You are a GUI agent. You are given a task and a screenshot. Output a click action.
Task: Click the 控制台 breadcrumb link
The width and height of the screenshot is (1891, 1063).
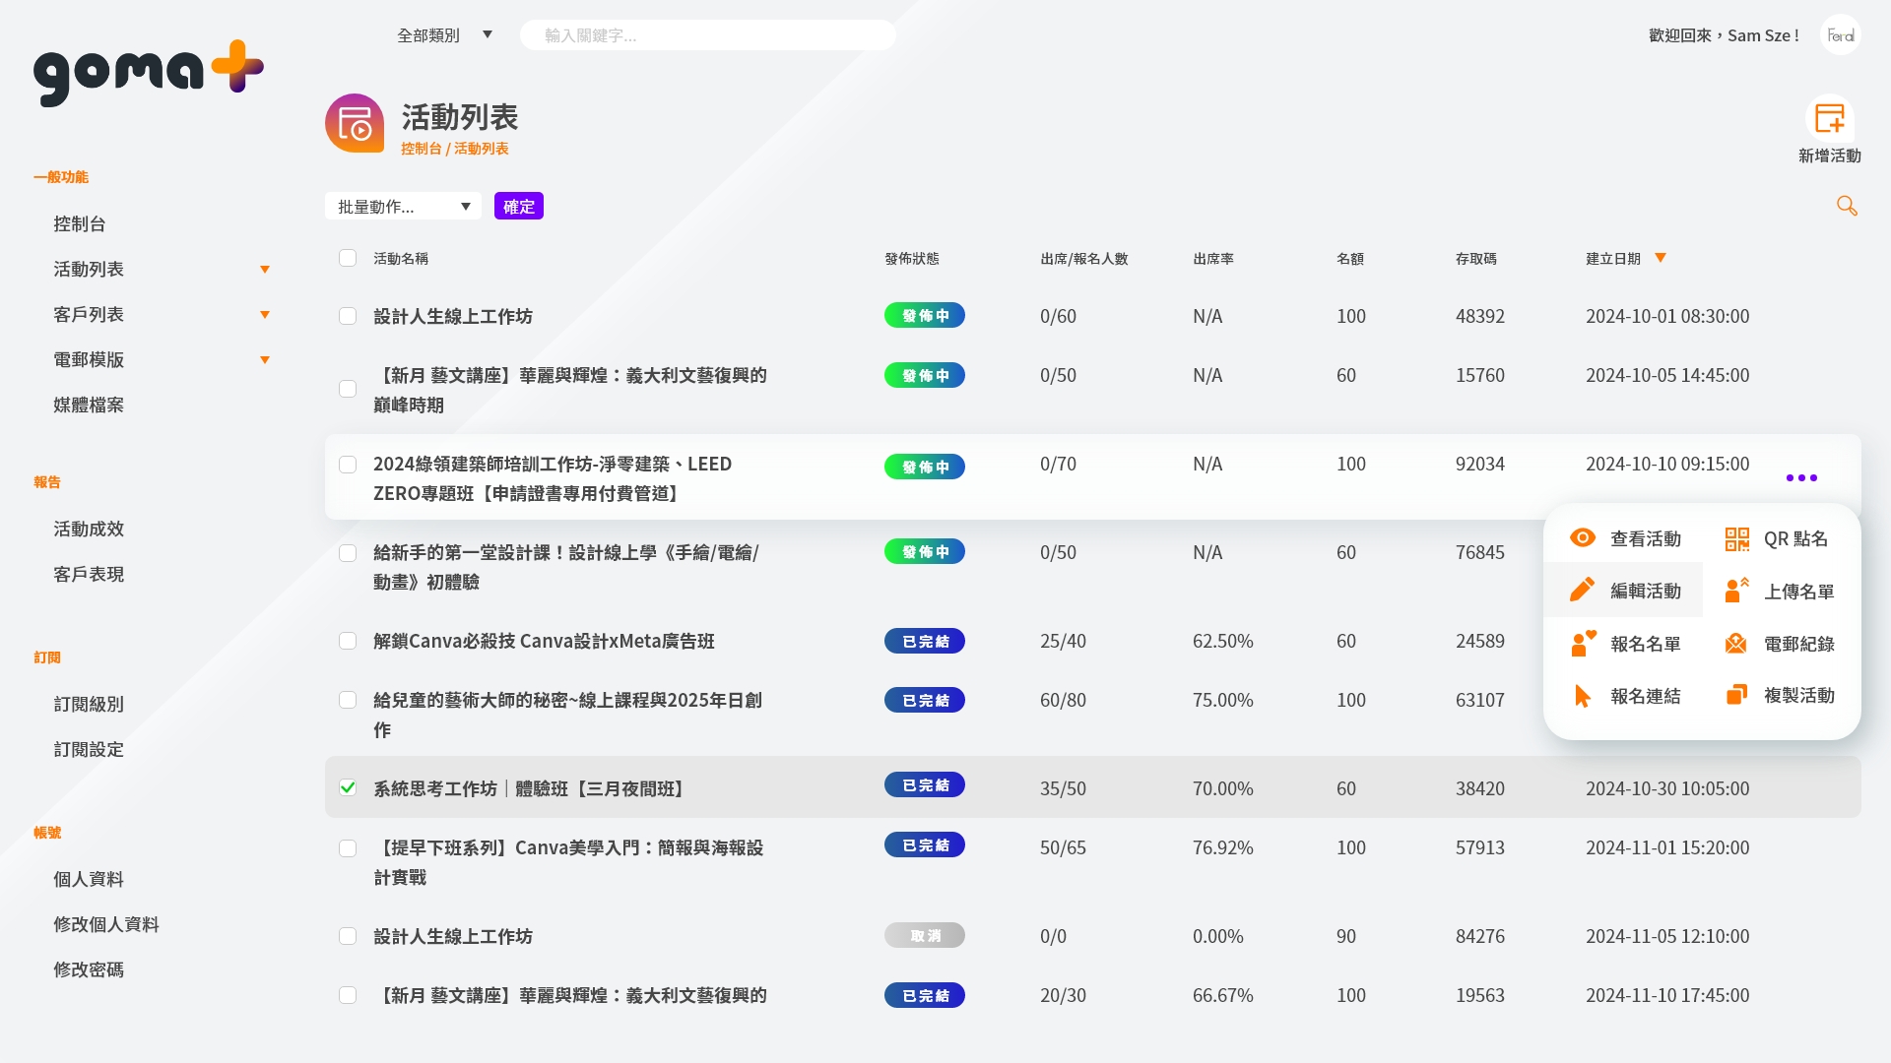[421, 149]
